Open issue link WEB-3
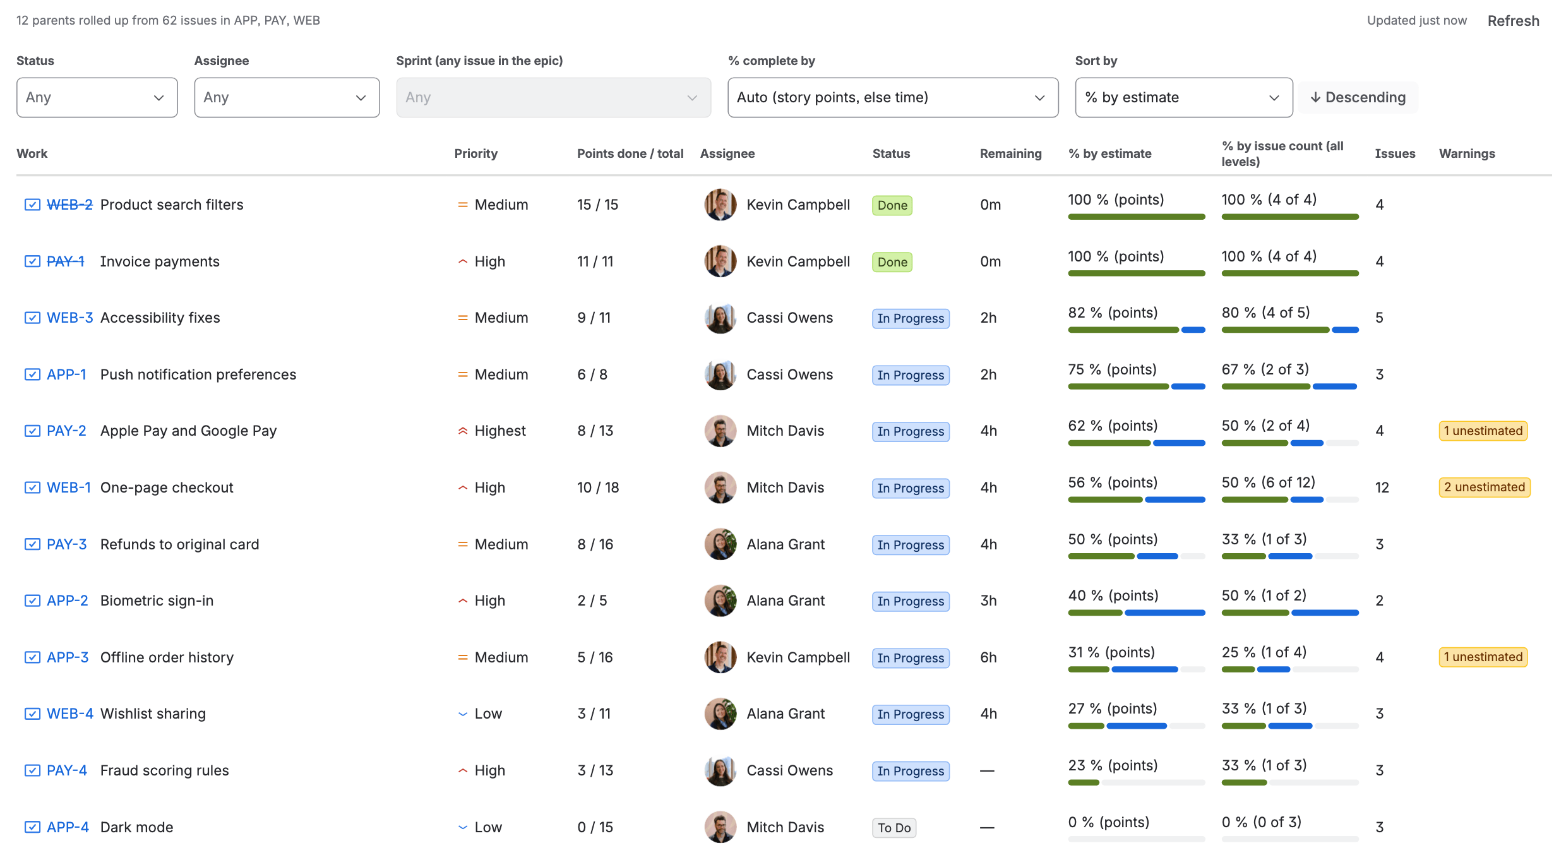The image size is (1566, 855). pos(70,318)
